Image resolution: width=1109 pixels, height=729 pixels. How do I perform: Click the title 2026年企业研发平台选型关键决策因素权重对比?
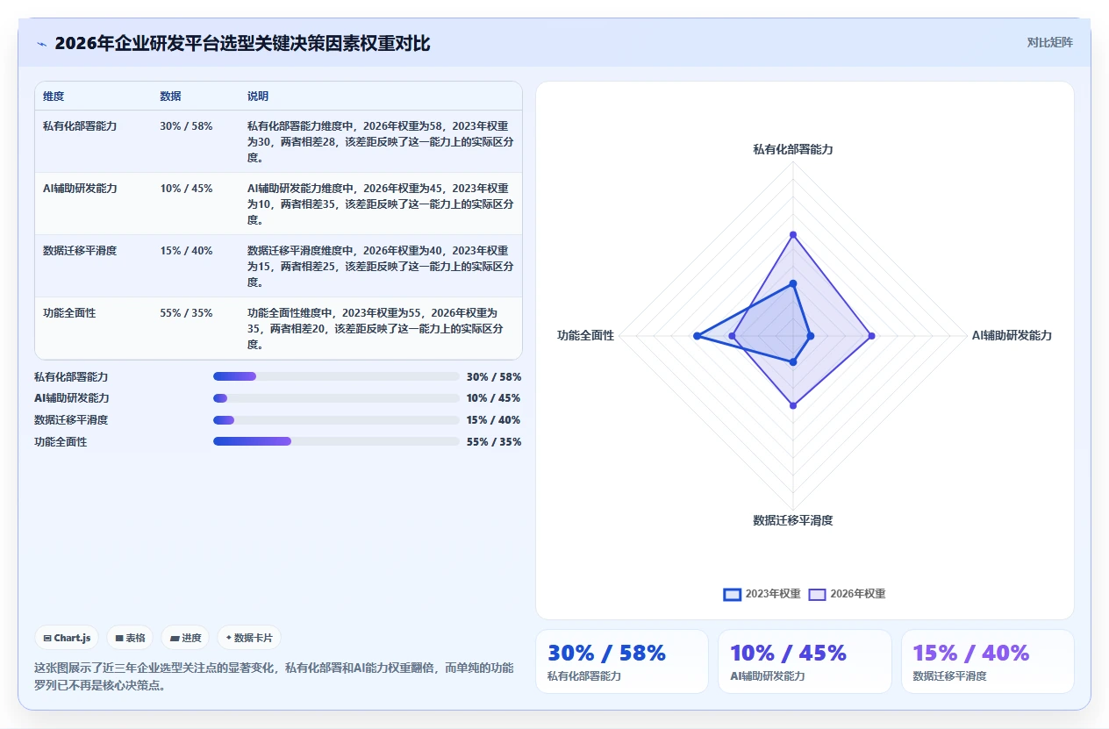coord(242,43)
